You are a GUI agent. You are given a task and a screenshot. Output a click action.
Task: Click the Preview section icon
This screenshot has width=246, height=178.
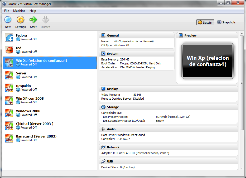pyautogui.click(x=181, y=35)
